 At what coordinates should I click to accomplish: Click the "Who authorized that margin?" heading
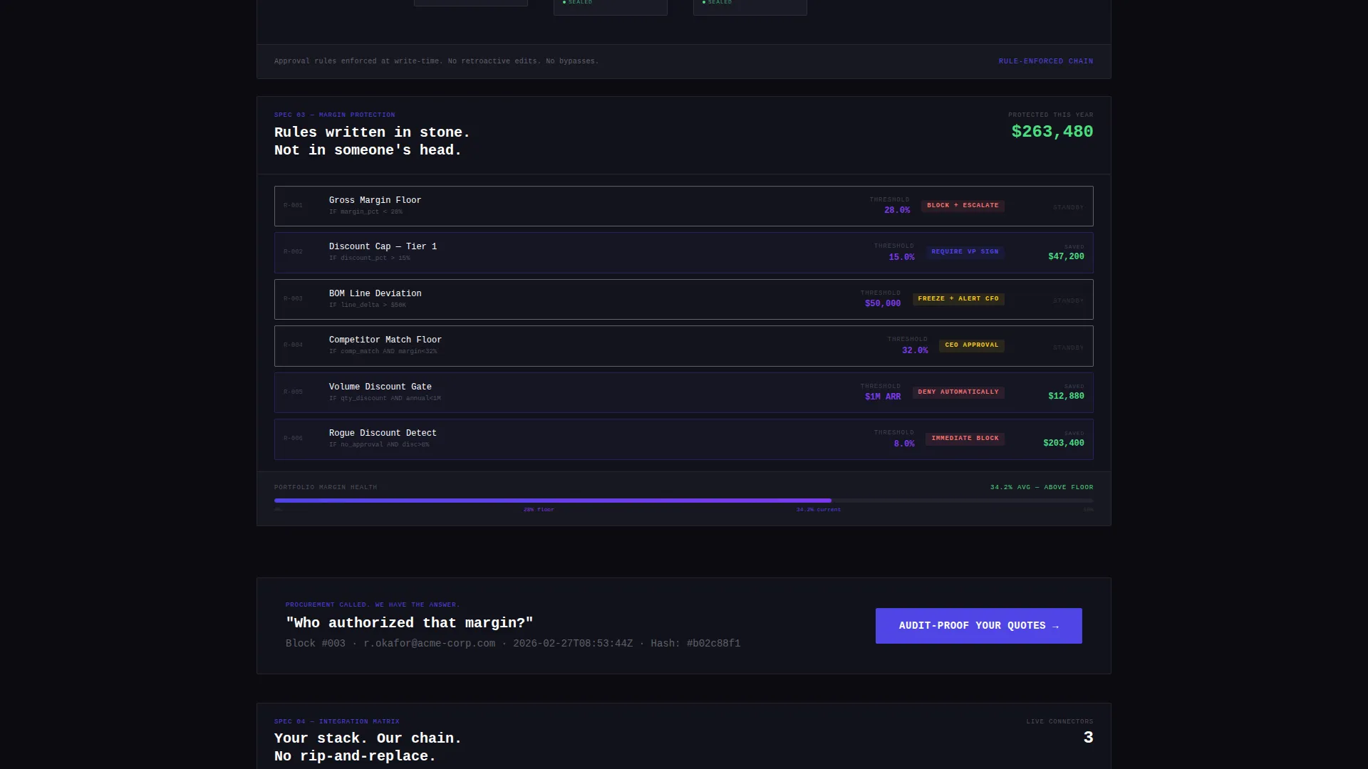point(410,623)
